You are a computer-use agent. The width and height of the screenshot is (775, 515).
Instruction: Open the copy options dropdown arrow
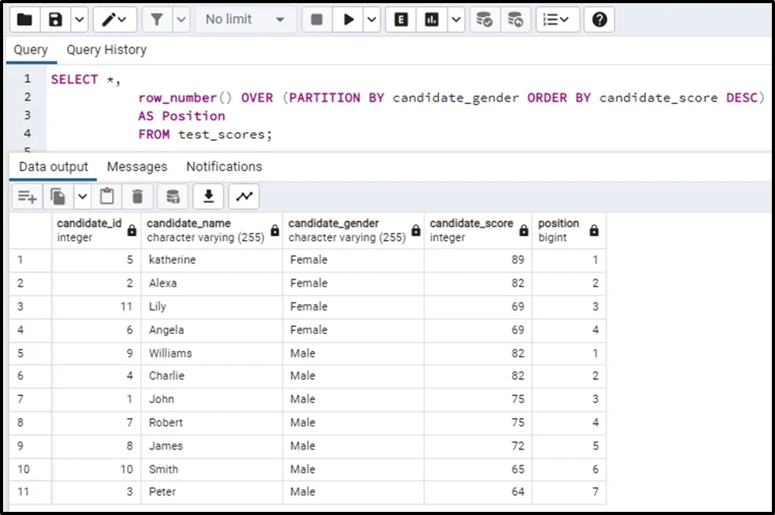coord(82,196)
